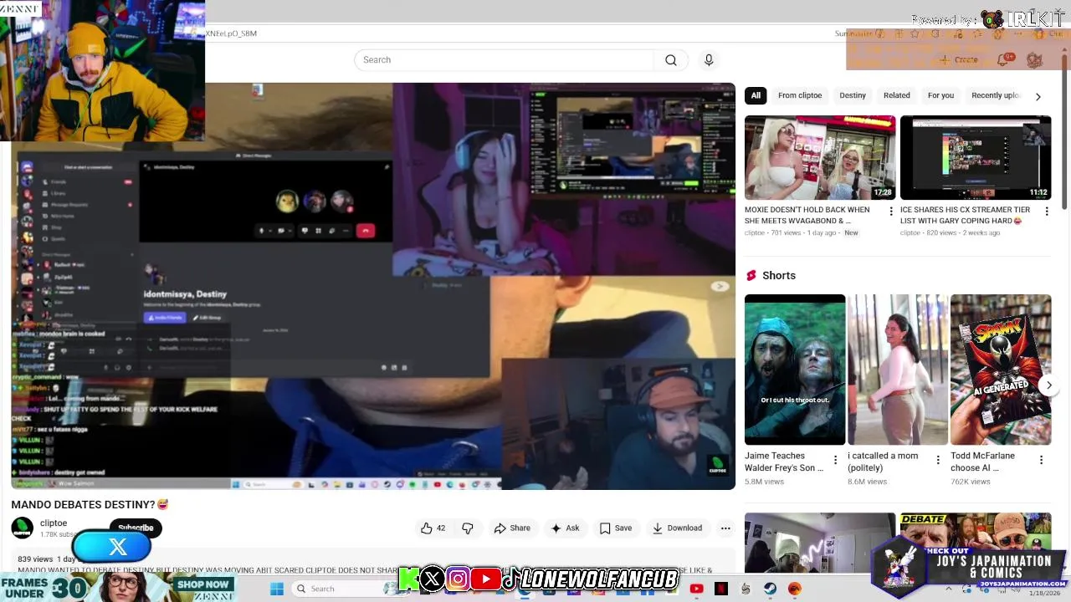
Task: Open options menu for catcalled a mom short
Action: tap(937, 461)
